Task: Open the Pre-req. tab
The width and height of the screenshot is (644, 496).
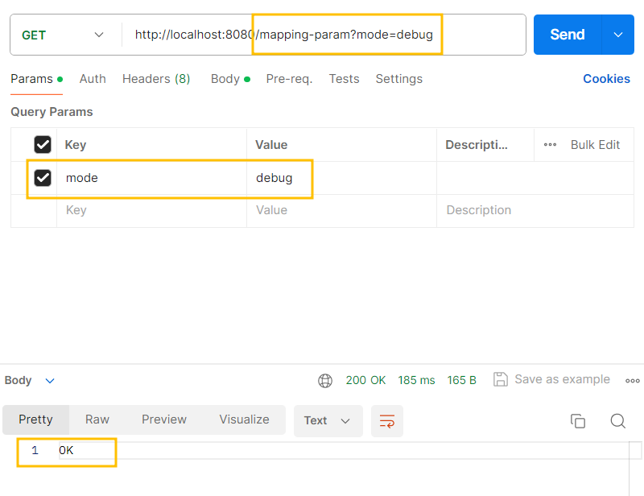Action: (289, 79)
